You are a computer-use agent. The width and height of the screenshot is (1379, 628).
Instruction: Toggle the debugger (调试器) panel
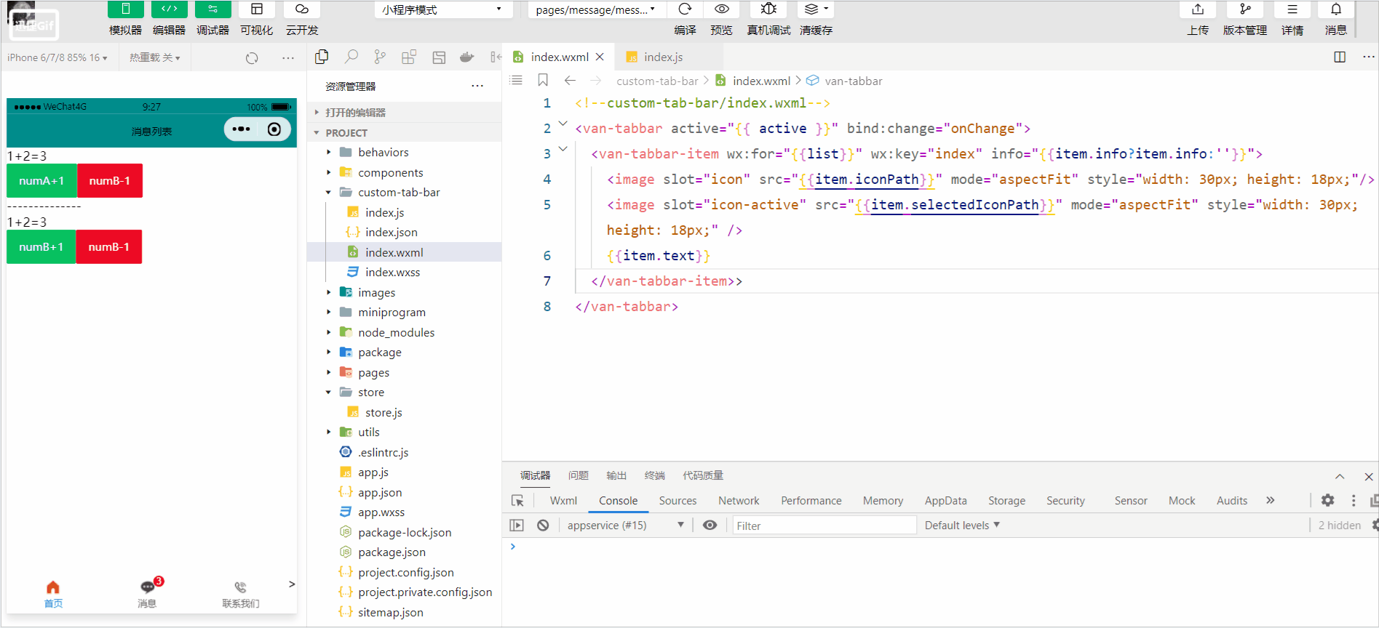pyautogui.click(x=212, y=9)
